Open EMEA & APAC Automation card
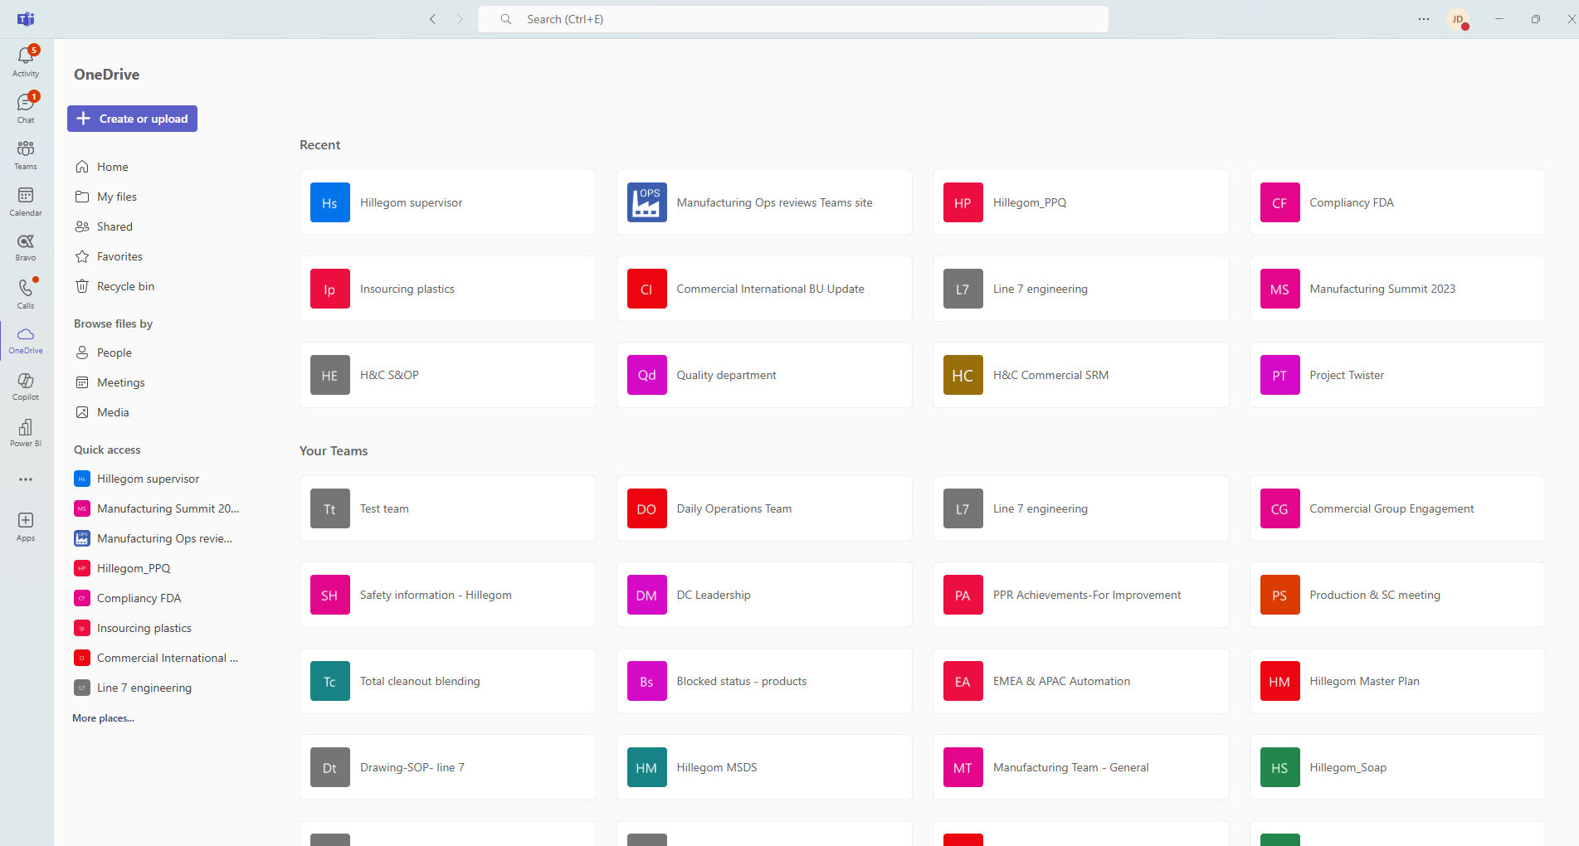 click(1081, 681)
